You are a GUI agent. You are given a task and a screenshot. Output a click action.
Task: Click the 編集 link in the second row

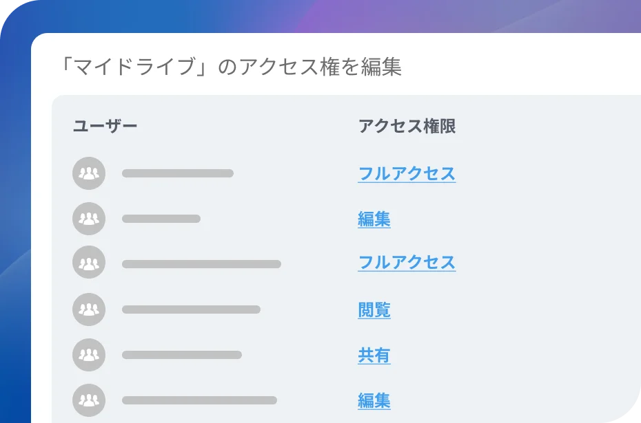[374, 219]
